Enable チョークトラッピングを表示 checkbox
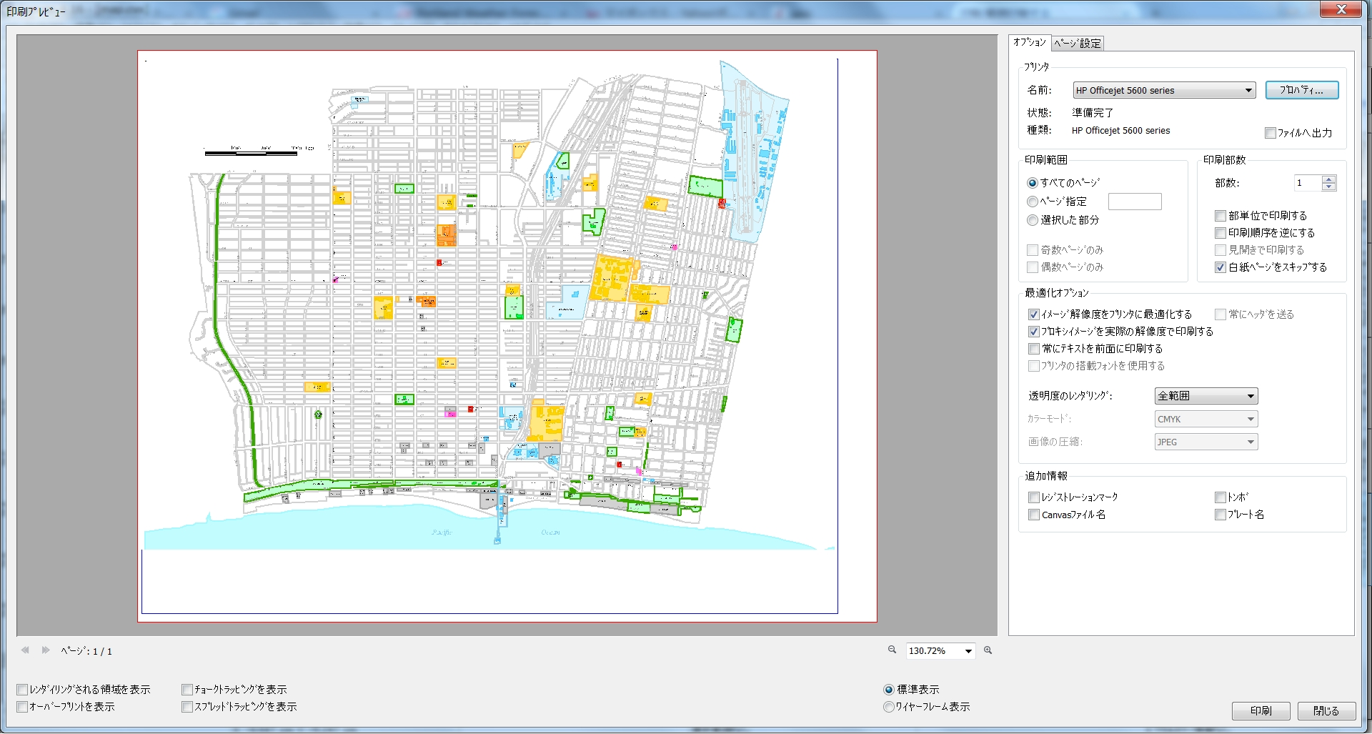The width and height of the screenshot is (1372, 734). tap(187, 690)
